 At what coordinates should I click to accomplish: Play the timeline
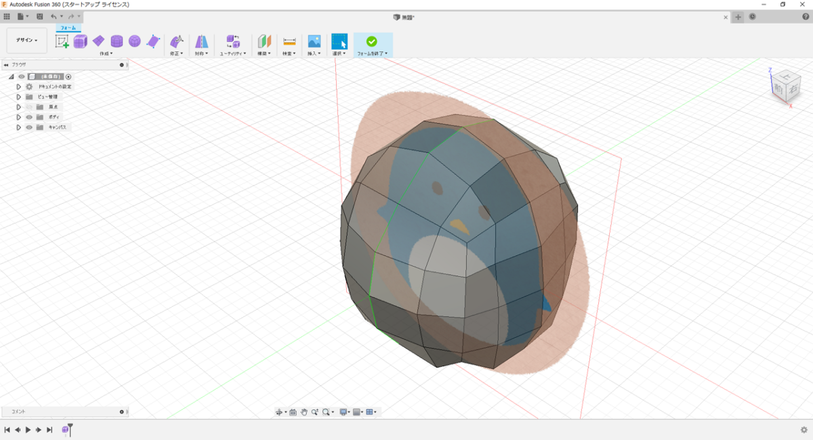coord(28,429)
